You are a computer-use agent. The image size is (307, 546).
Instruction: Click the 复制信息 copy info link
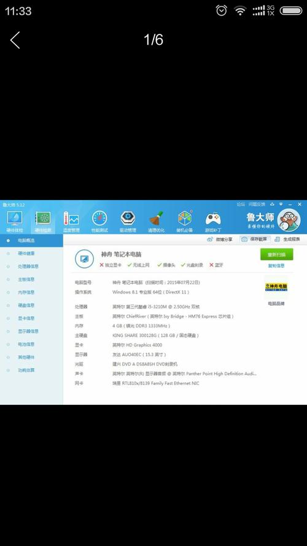click(x=276, y=266)
